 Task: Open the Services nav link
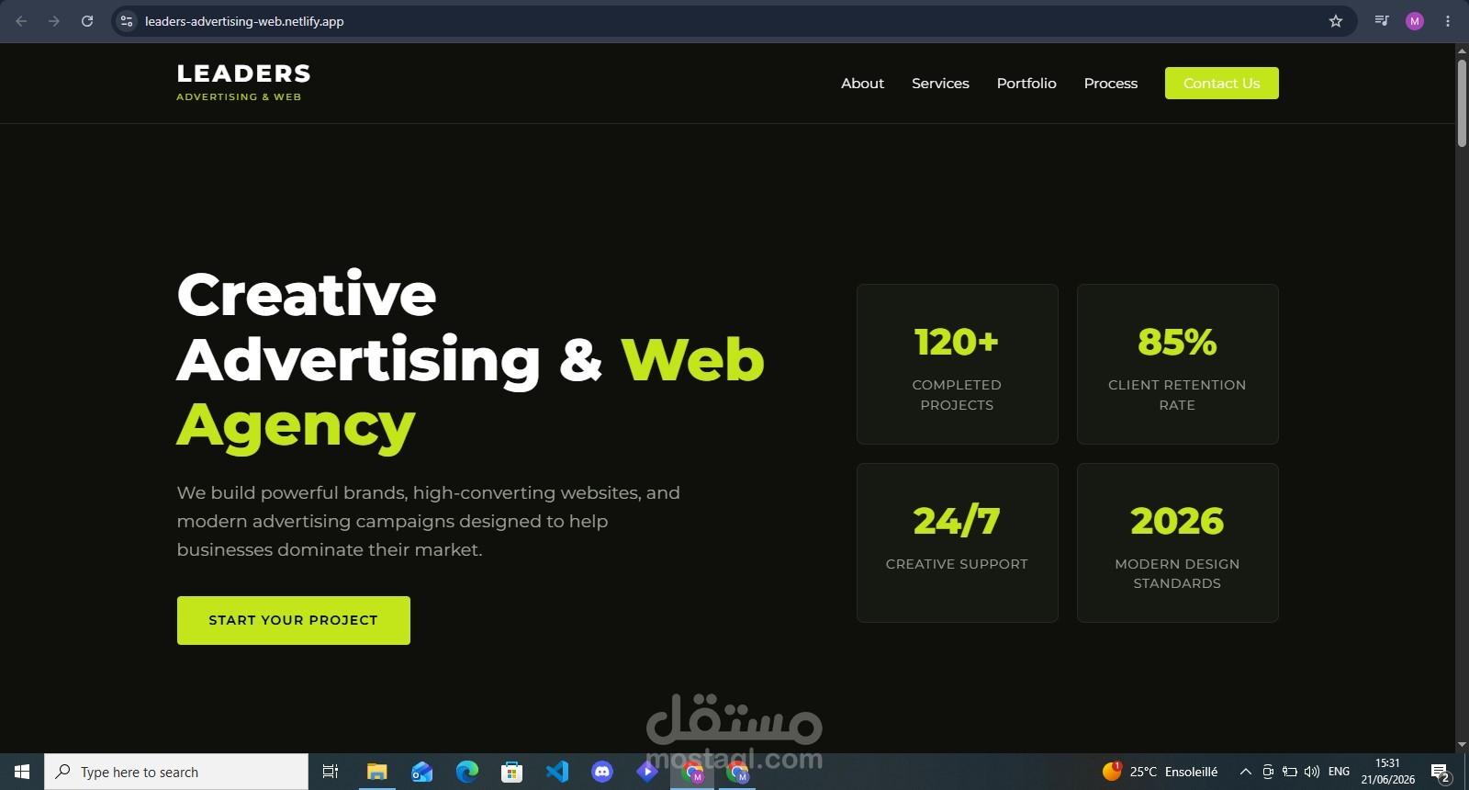pos(940,83)
